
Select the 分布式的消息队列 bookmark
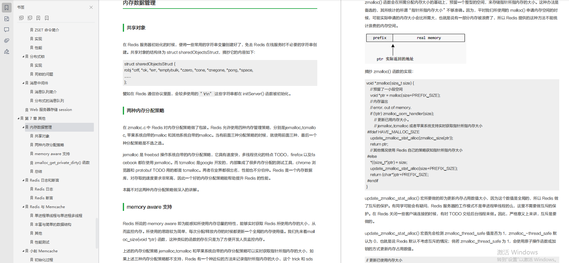point(49,101)
